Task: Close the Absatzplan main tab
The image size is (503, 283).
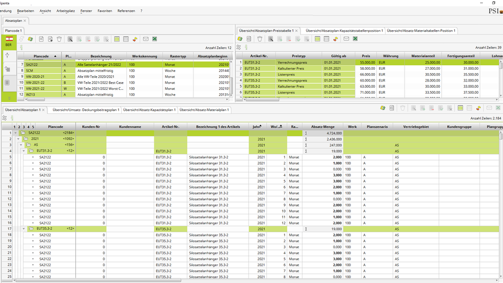Action: click(25, 21)
